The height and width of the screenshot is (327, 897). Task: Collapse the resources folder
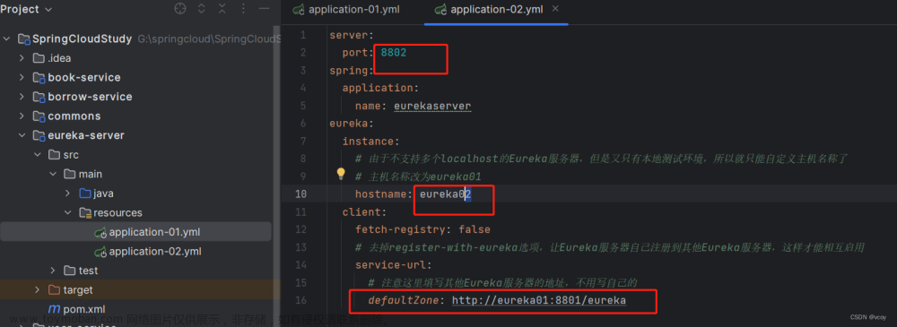(67, 212)
